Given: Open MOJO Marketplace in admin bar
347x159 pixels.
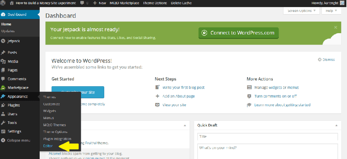Looking at the screenshot, I should click(124, 3).
